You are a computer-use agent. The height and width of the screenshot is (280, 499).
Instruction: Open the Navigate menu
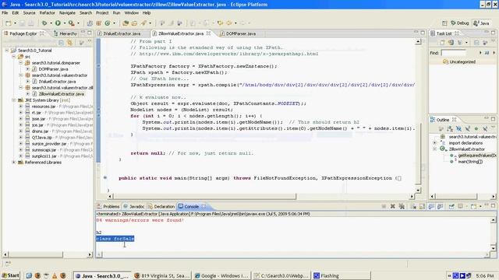[x=67, y=13]
